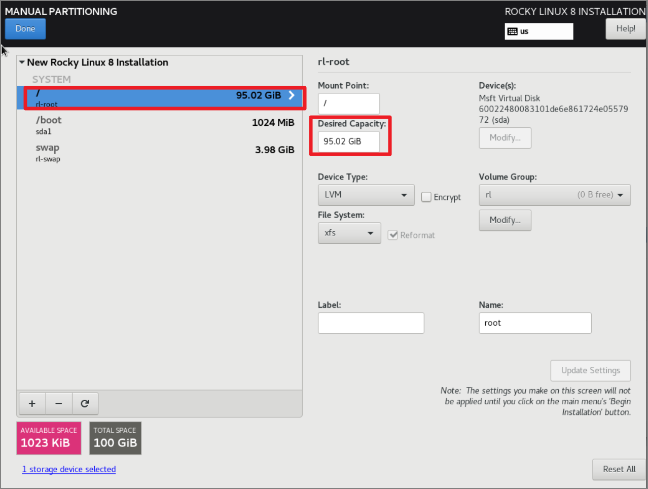Click the SYSTEM section heading

(52, 80)
